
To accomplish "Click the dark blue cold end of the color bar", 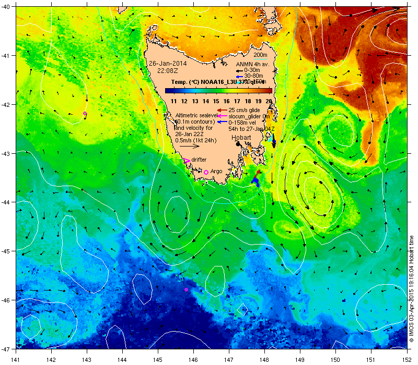I will point(168,91).
